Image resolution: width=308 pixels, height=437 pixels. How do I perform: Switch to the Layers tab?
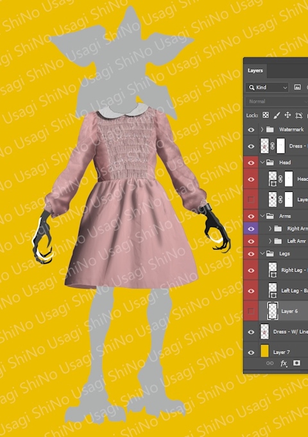255,71
